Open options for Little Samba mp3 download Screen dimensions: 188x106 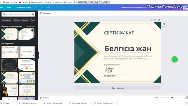(x=90, y=103)
